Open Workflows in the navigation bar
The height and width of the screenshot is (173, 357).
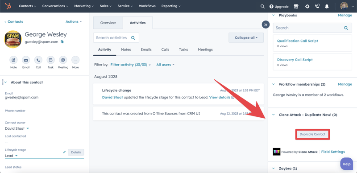147,6
